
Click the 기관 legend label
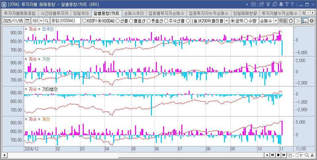46,59
